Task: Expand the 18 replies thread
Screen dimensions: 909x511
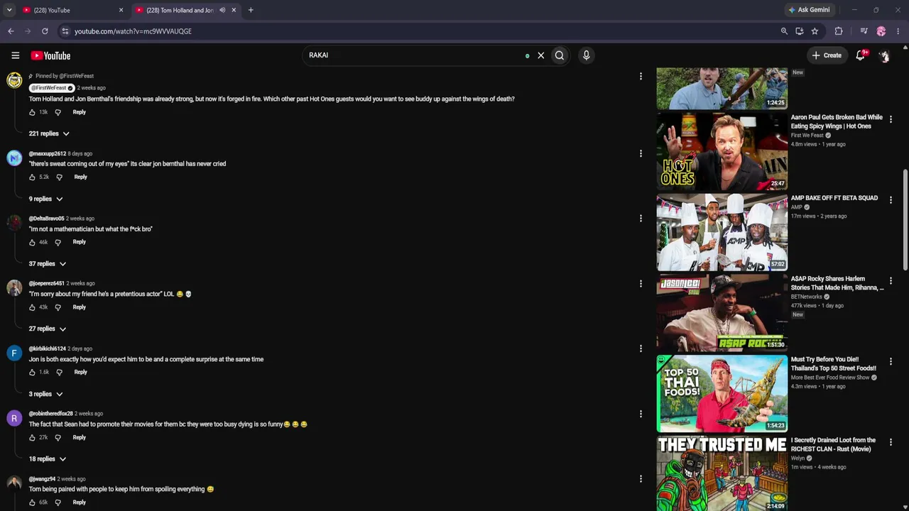Action: [x=48, y=459]
